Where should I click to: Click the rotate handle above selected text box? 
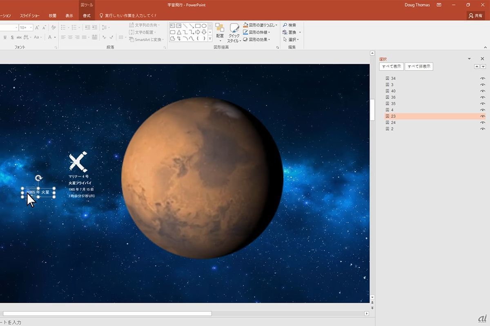click(38, 178)
